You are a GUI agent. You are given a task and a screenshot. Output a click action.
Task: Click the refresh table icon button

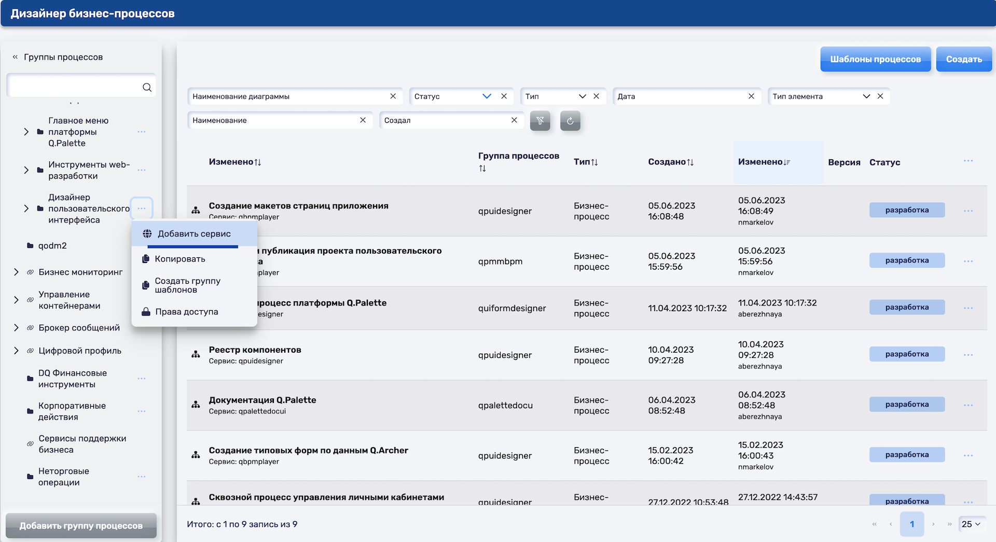pyautogui.click(x=570, y=121)
